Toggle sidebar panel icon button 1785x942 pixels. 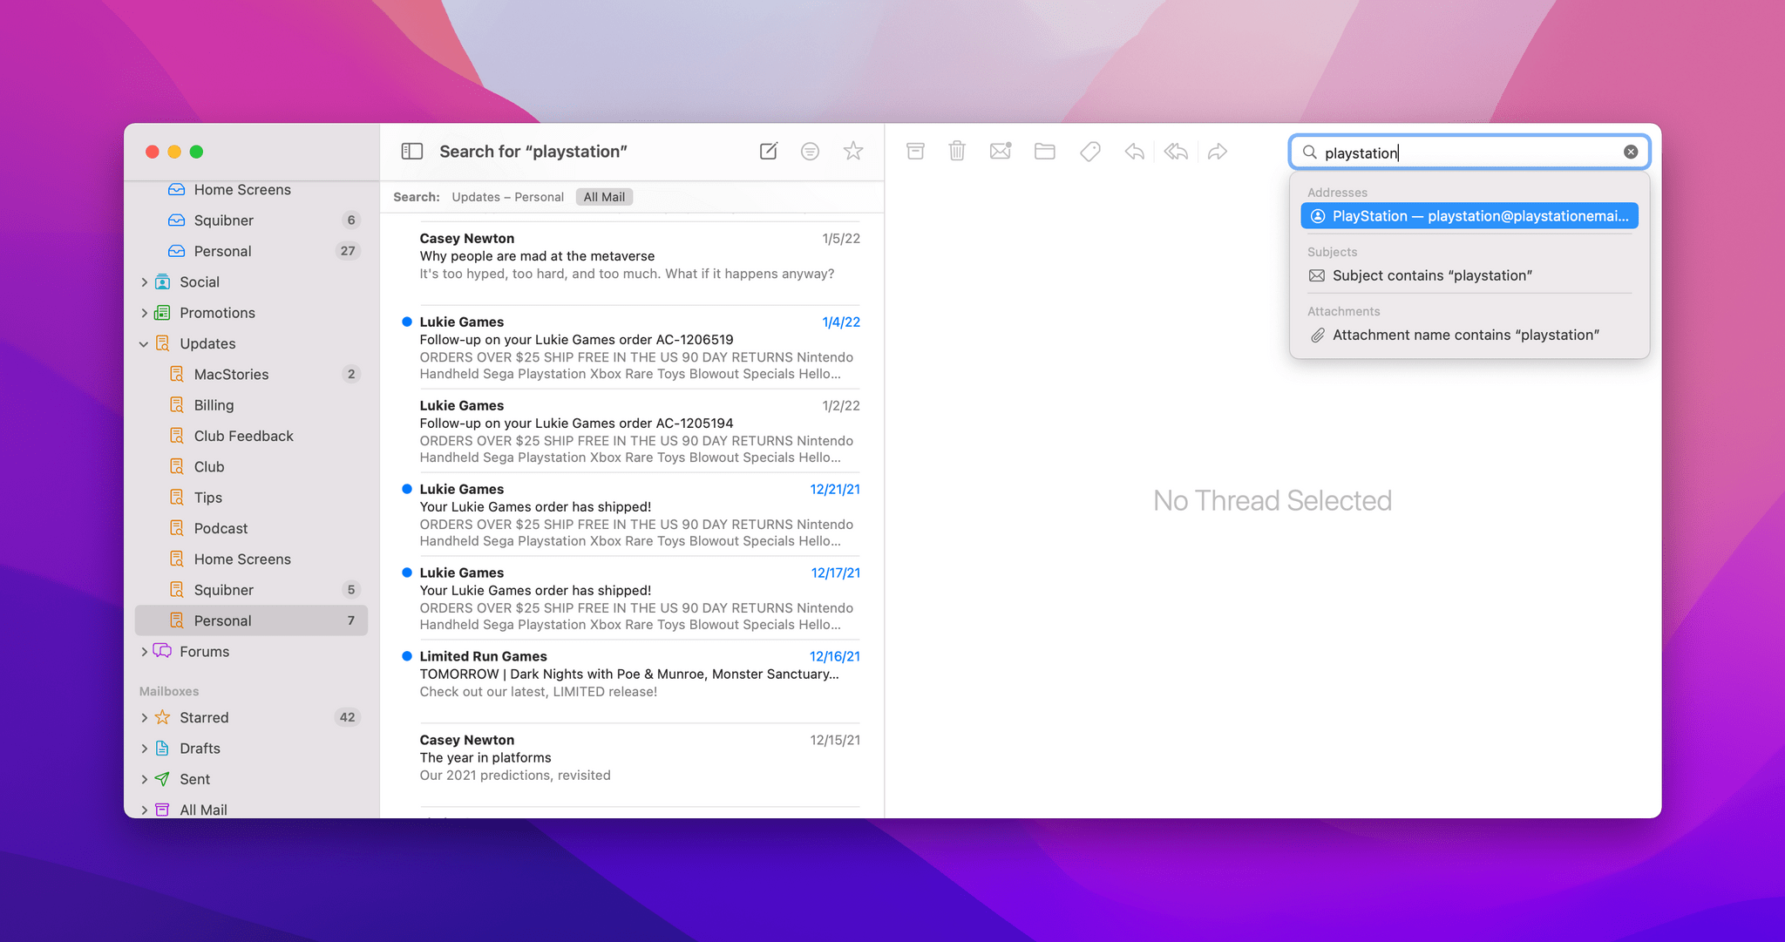tap(413, 151)
